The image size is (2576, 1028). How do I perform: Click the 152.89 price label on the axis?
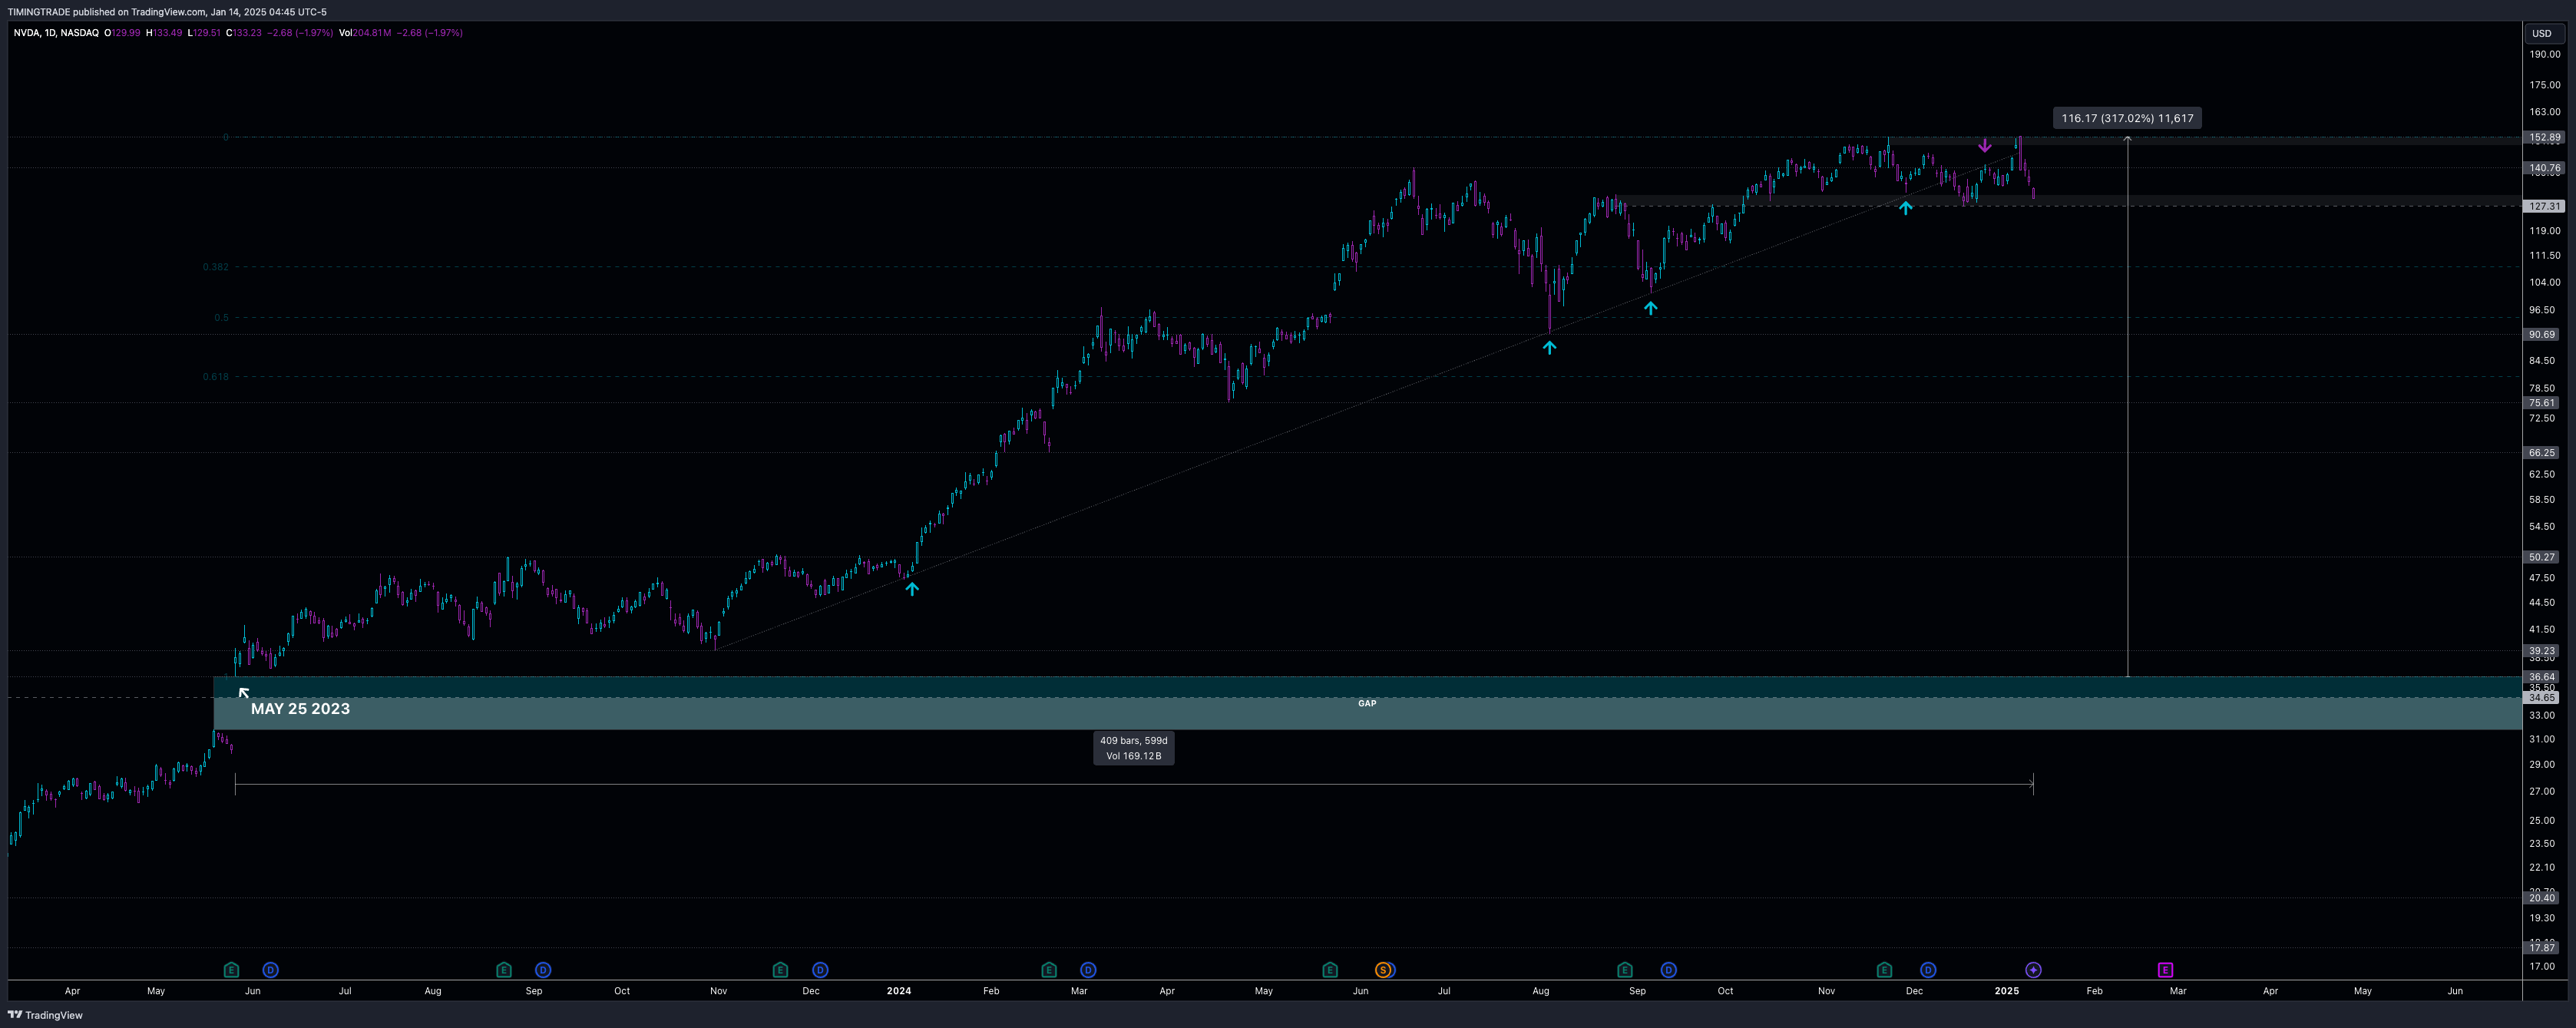pyautogui.click(x=2544, y=138)
